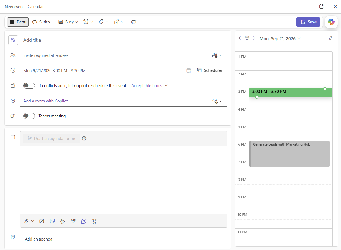Click the reminder alarm clock icon
This screenshot has height=250, width=341.
tap(86, 22)
